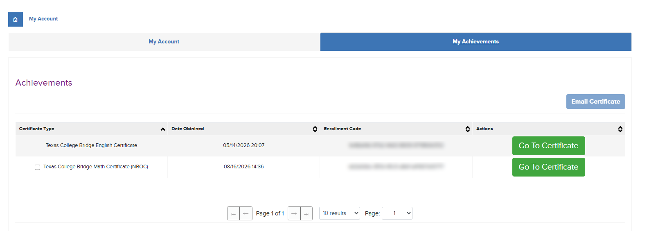
Task: Sort Date Obtained column arrows
Action: [315, 129]
